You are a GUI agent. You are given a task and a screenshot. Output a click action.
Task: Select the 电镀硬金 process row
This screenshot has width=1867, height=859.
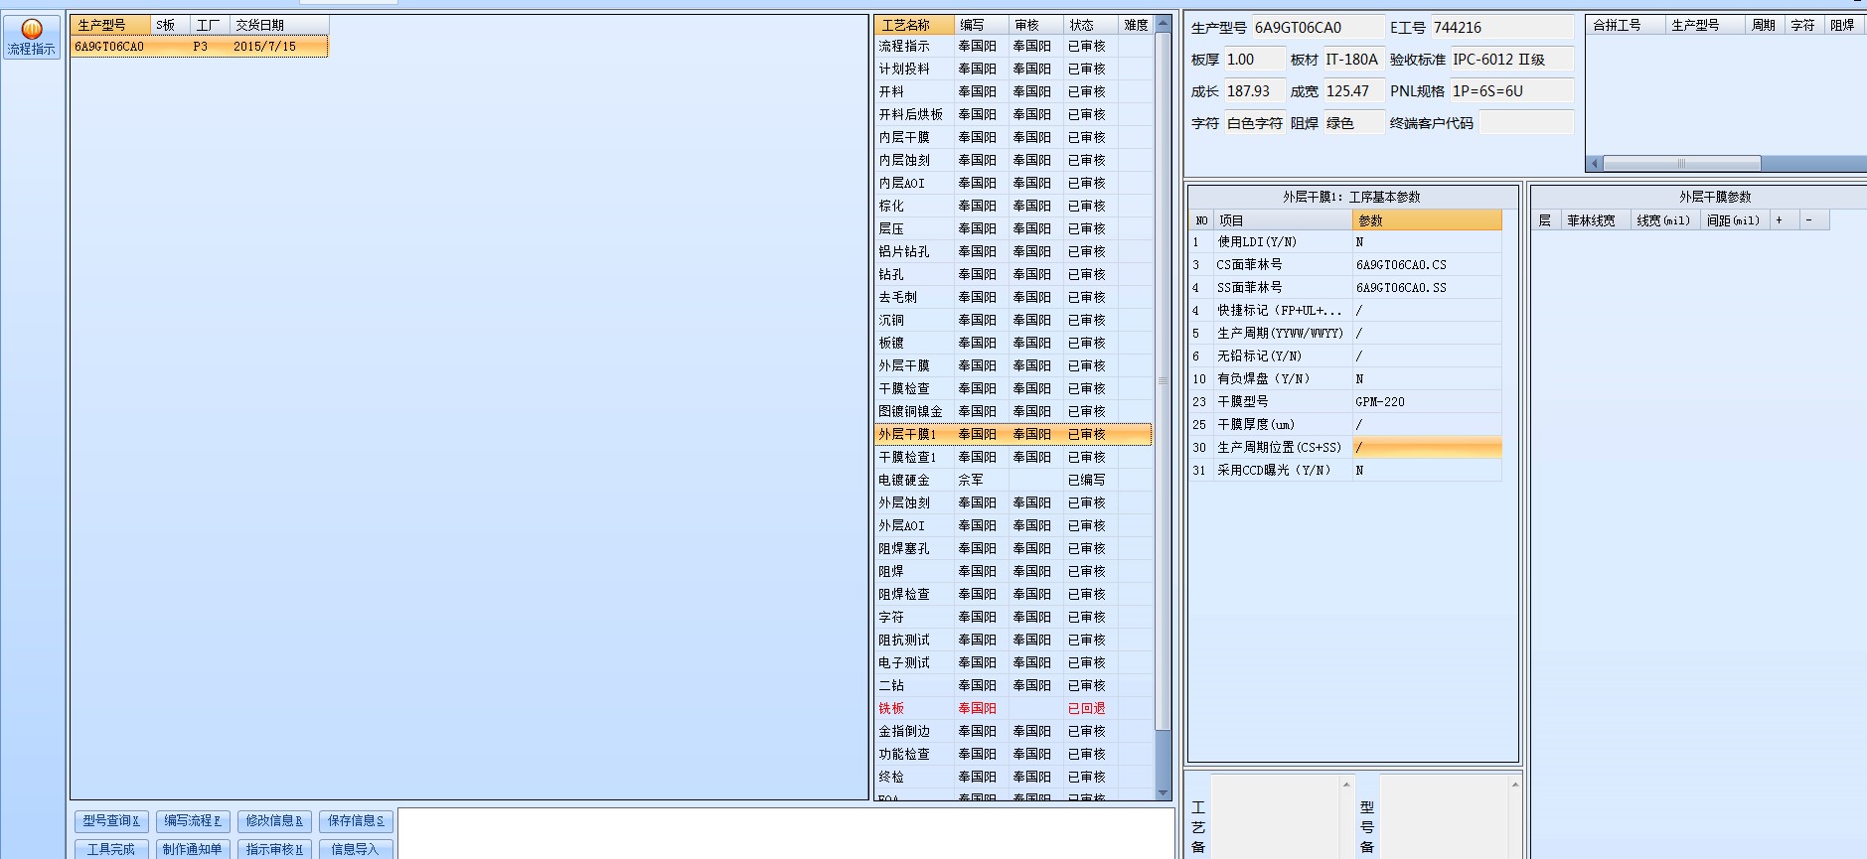(x=1013, y=481)
